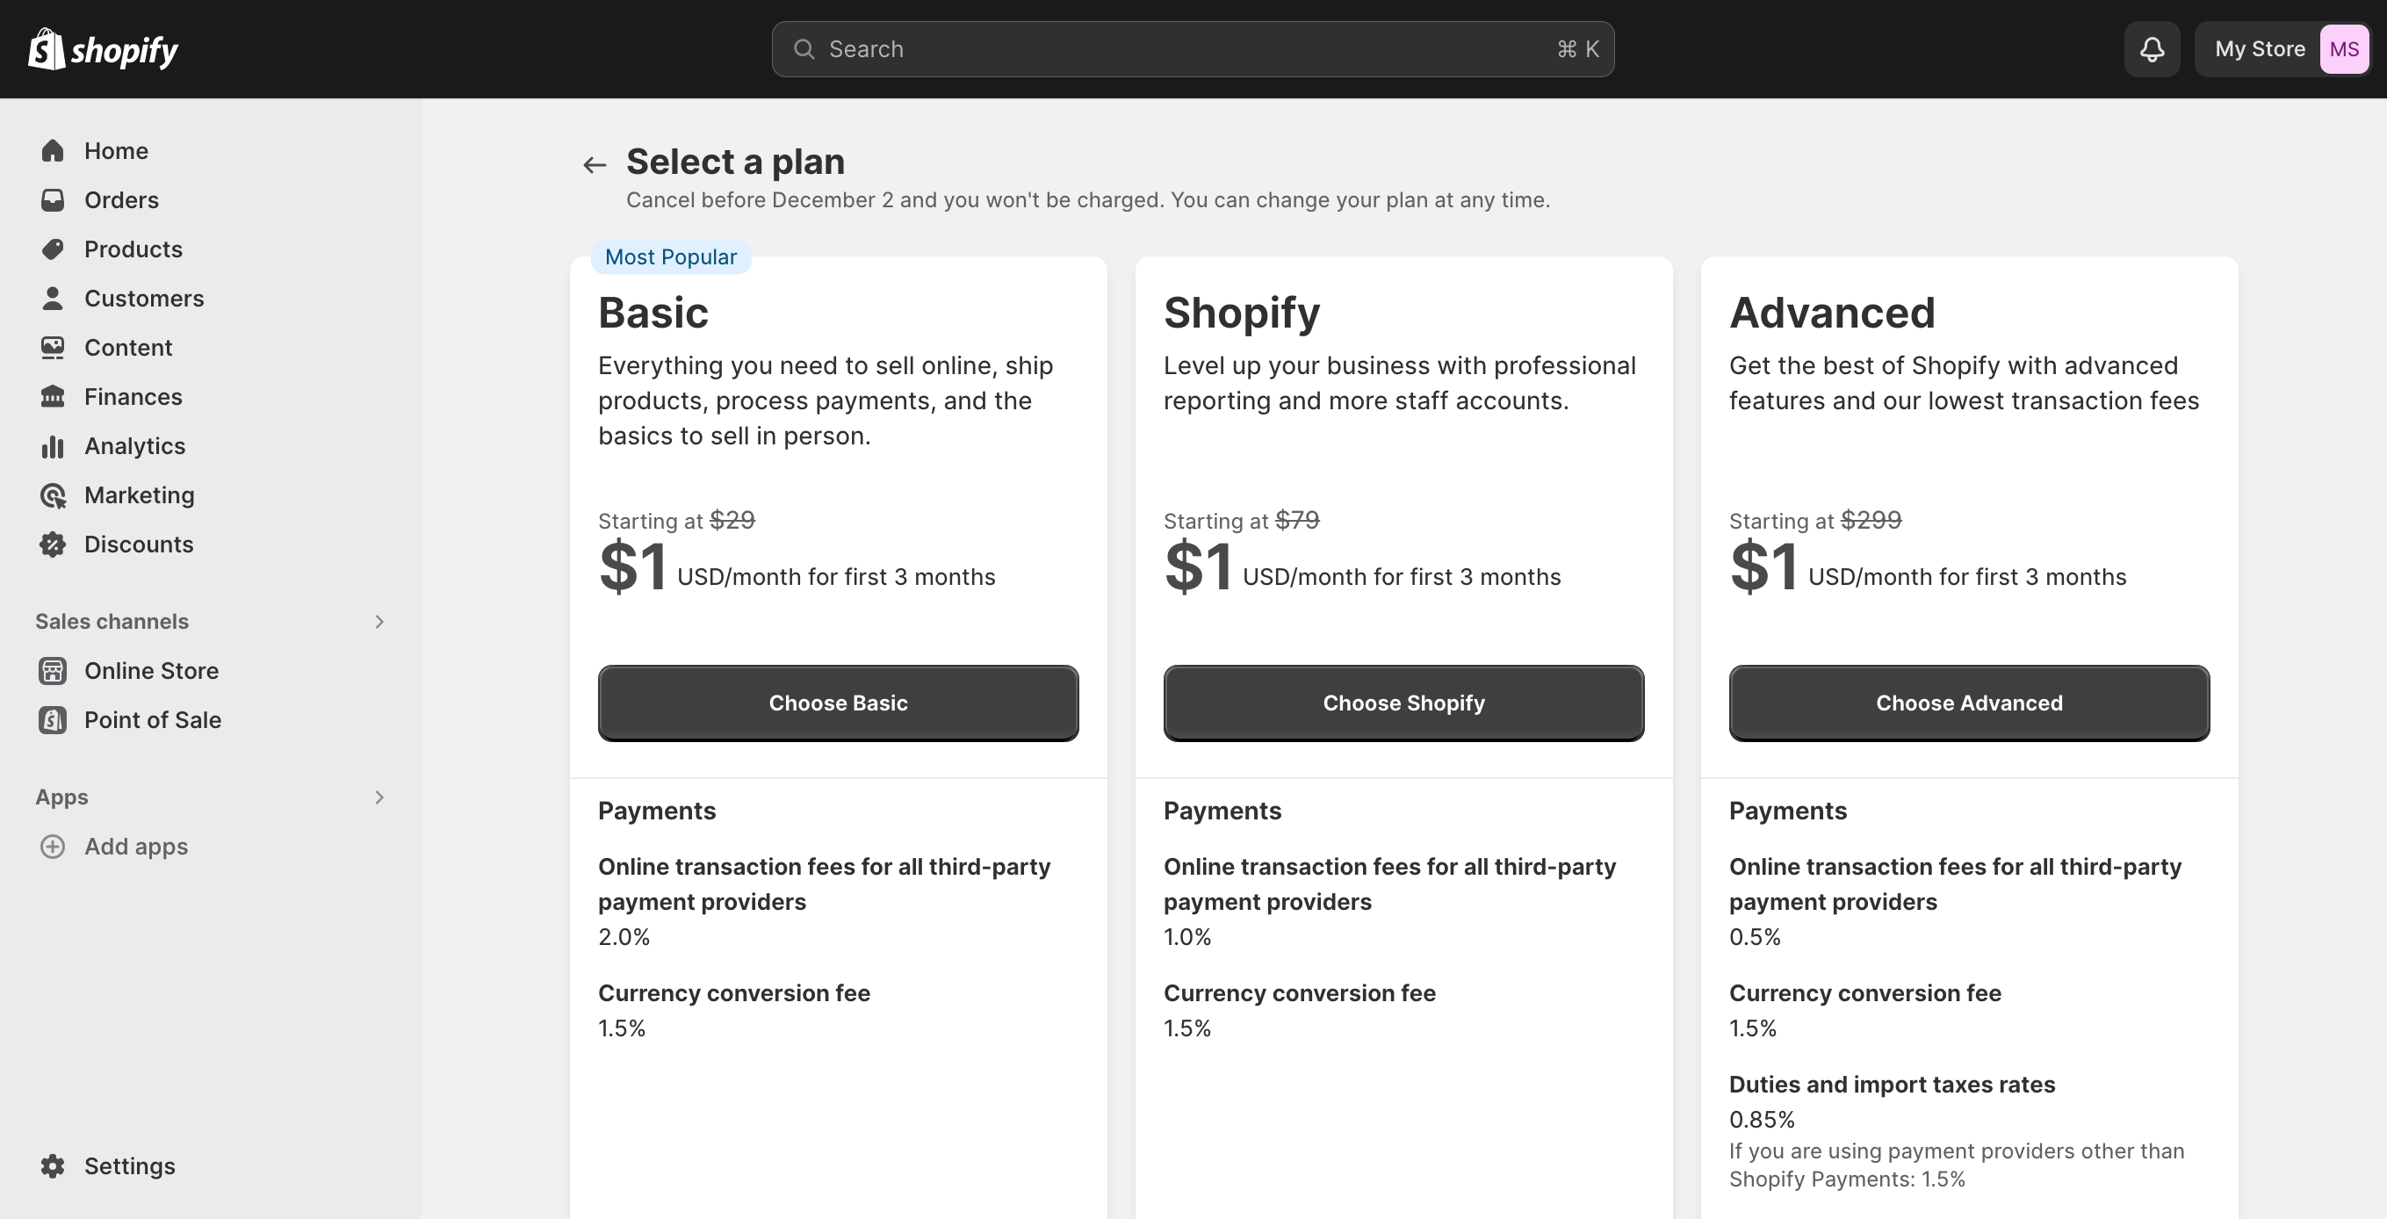The width and height of the screenshot is (2387, 1219).
Task: Open the Home icon in sidebar
Action: pos(53,150)
